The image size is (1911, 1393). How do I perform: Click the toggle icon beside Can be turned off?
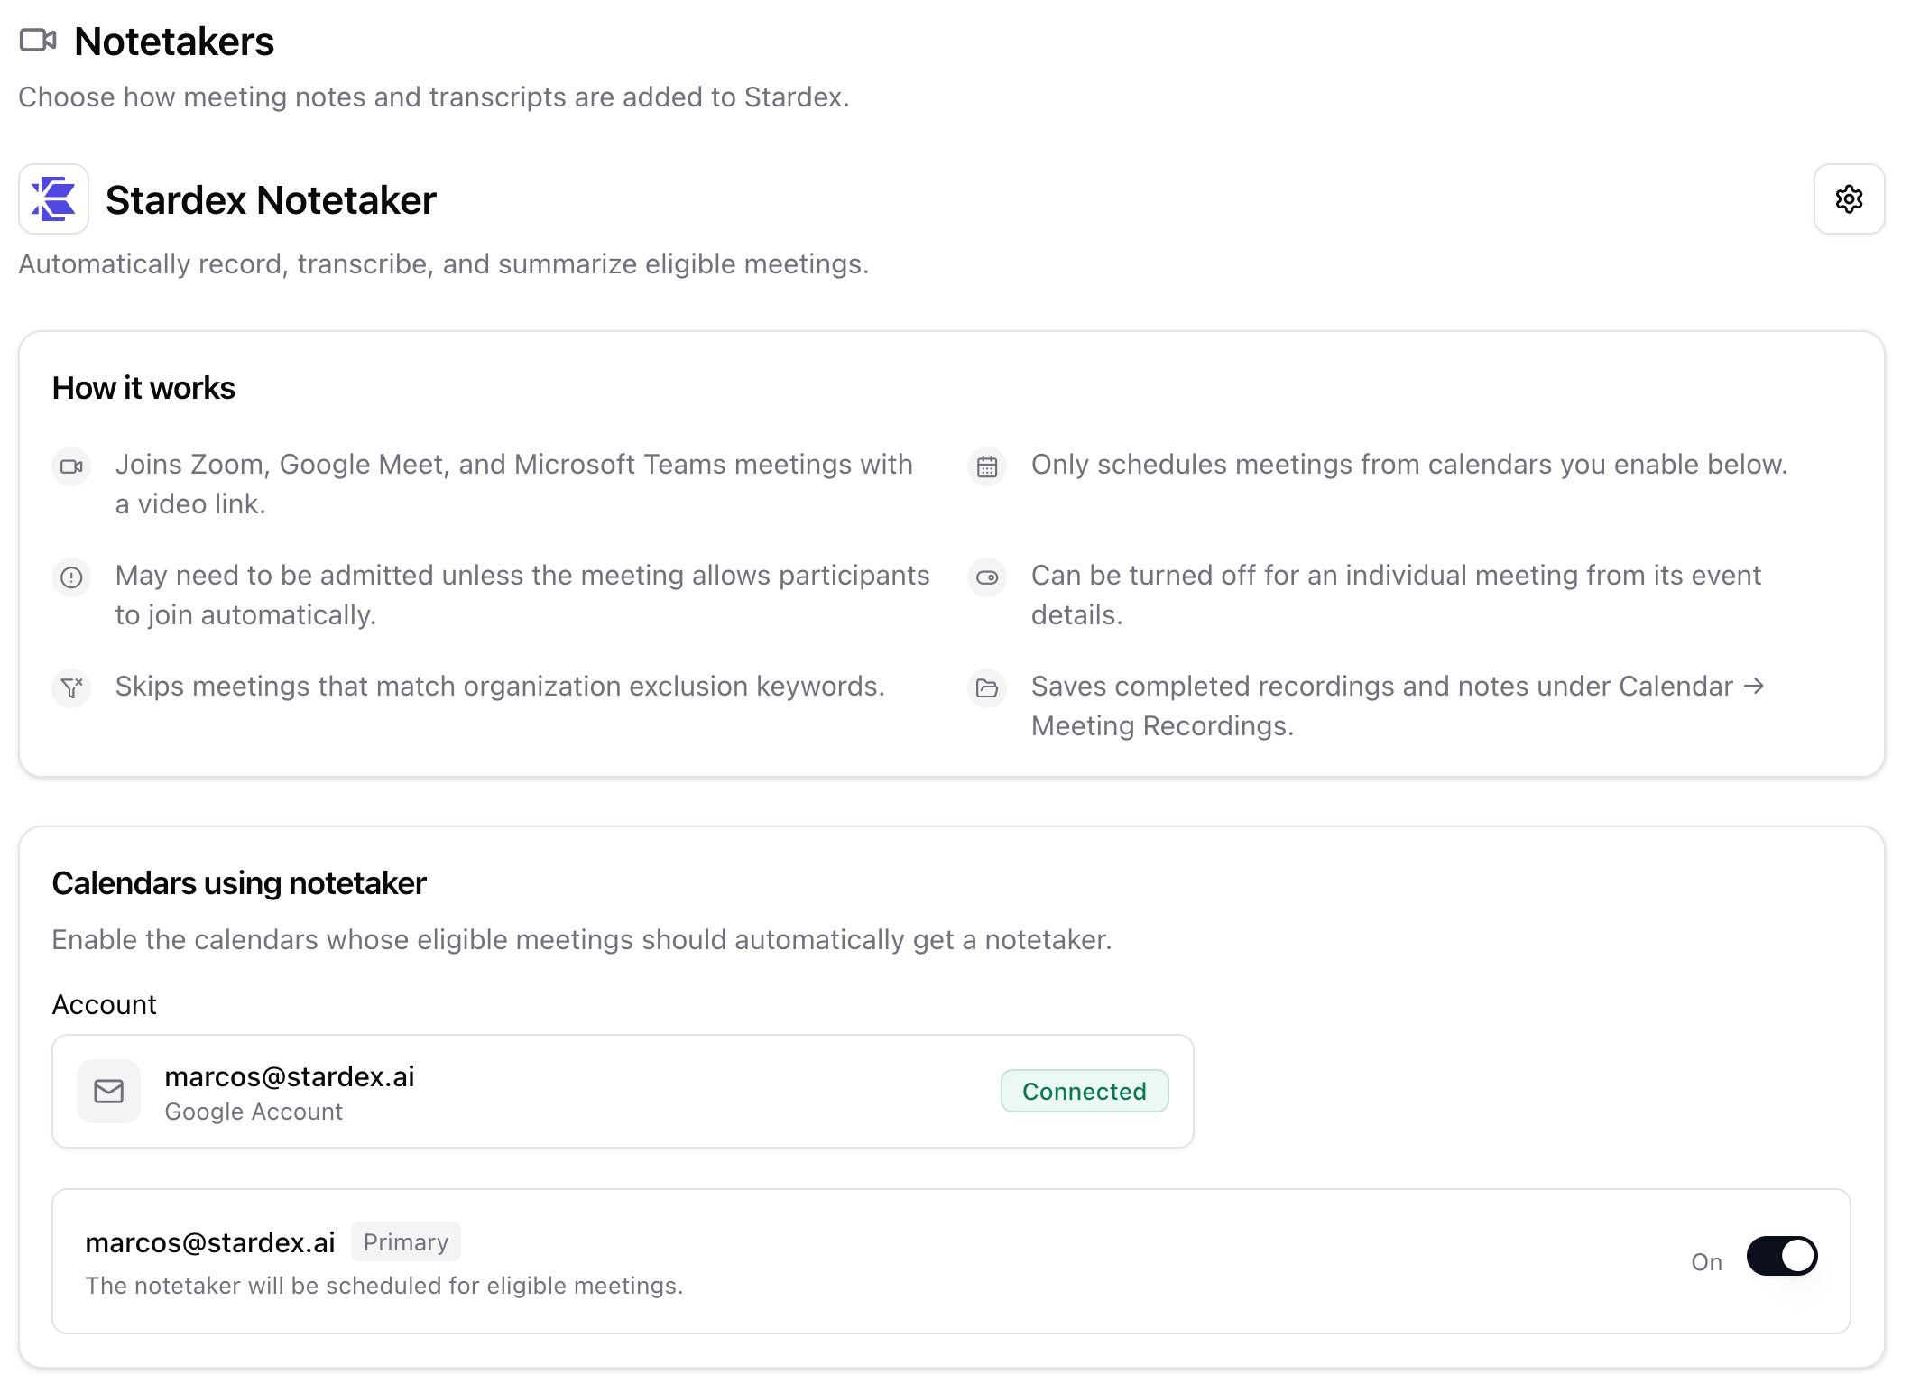point(987,577)
